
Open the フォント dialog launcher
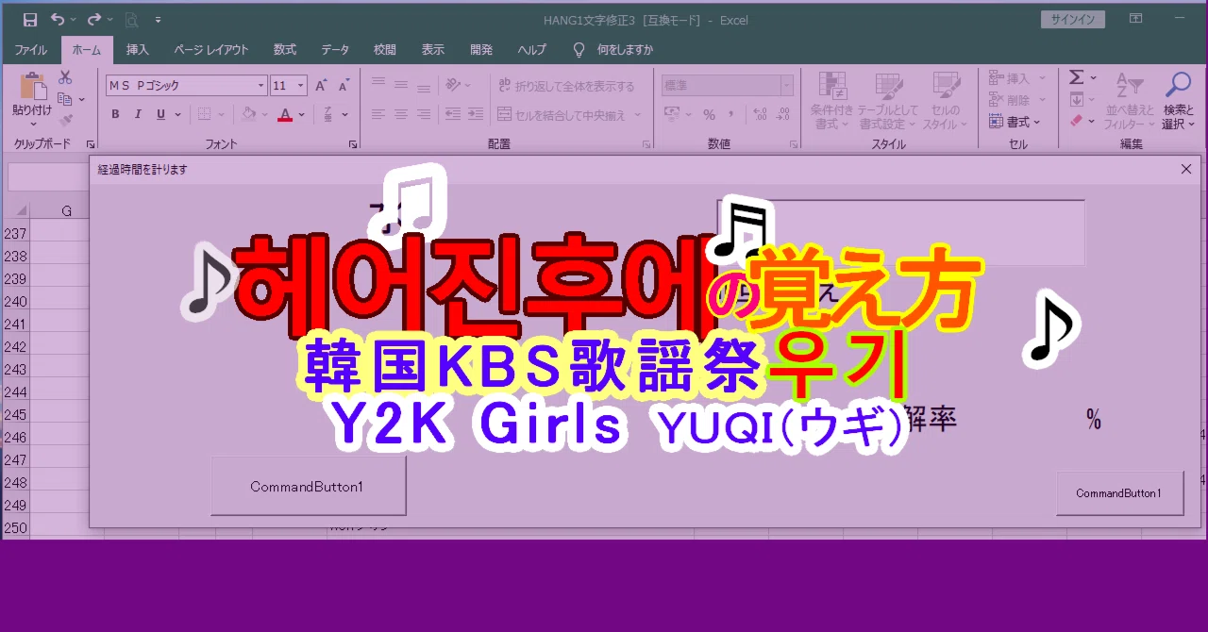point(353,144)
